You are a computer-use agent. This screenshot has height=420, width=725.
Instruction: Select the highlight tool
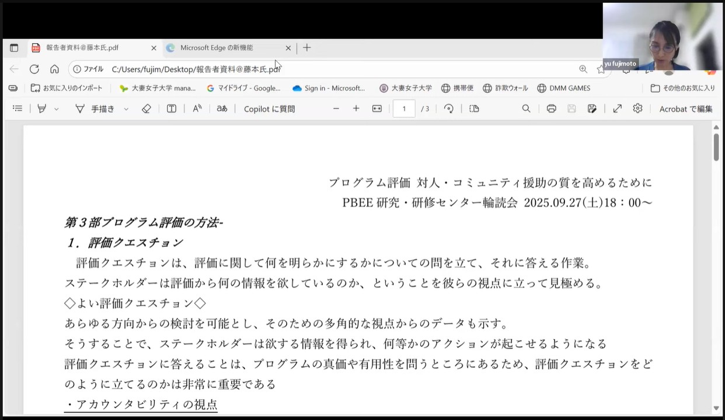(x=41, y=108)
